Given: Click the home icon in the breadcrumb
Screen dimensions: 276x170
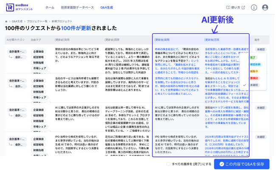Looking at the screenshot, I should (6, 21).
